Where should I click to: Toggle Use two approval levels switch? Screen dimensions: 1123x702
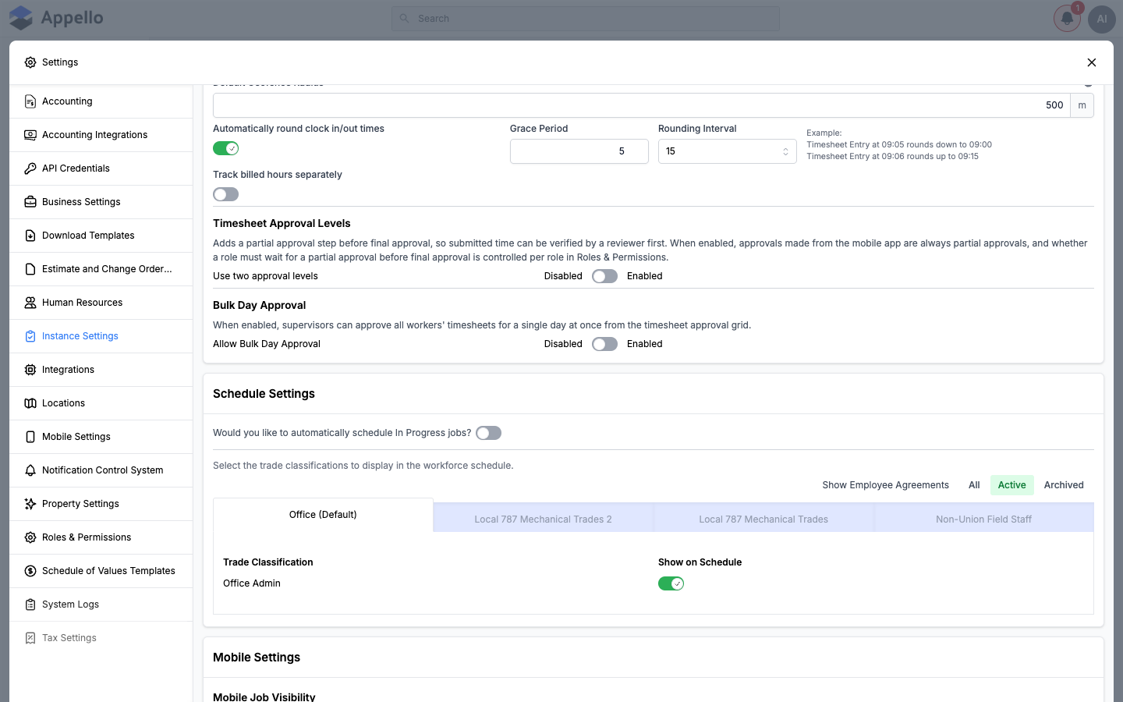pyautogui.click(x=604, y=276)
